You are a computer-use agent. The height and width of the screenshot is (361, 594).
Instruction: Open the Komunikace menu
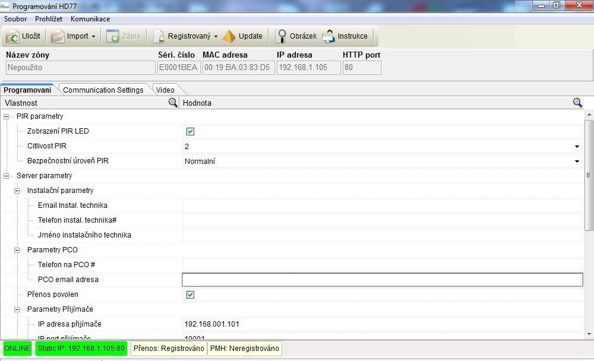pyautogui.click(x=90, y=19)
